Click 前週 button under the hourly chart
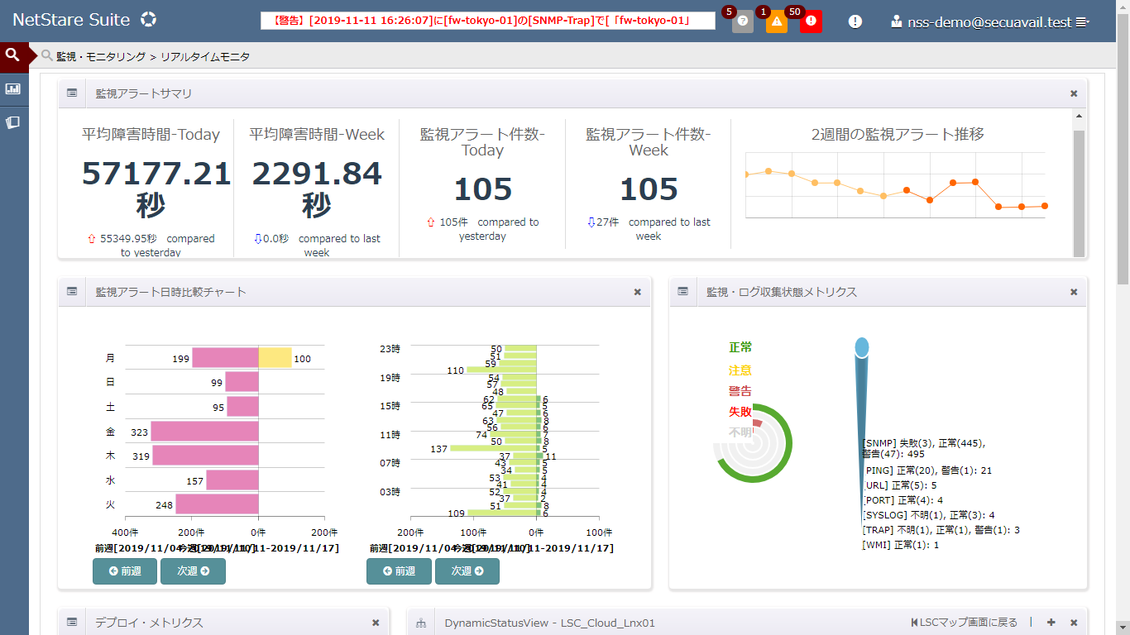1130x635 pixels. point(399,571)
